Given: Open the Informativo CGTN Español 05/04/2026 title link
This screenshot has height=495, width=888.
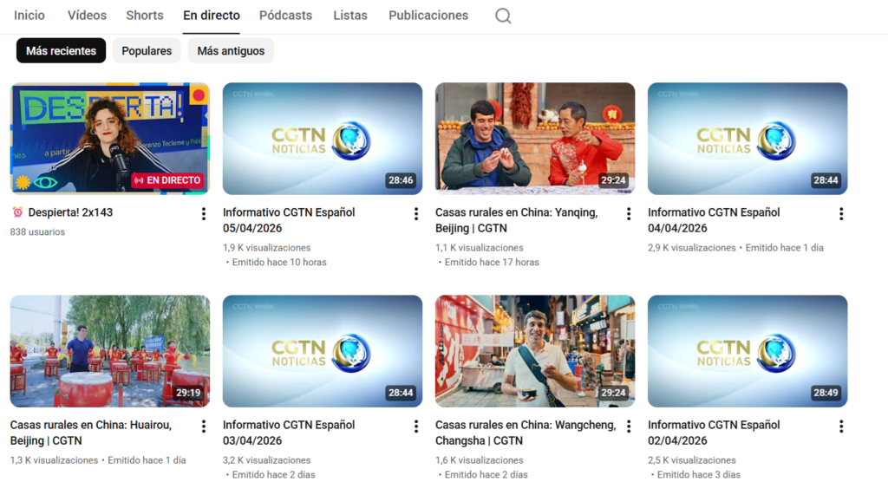Looking at the screenshot, I should (289, 220).
